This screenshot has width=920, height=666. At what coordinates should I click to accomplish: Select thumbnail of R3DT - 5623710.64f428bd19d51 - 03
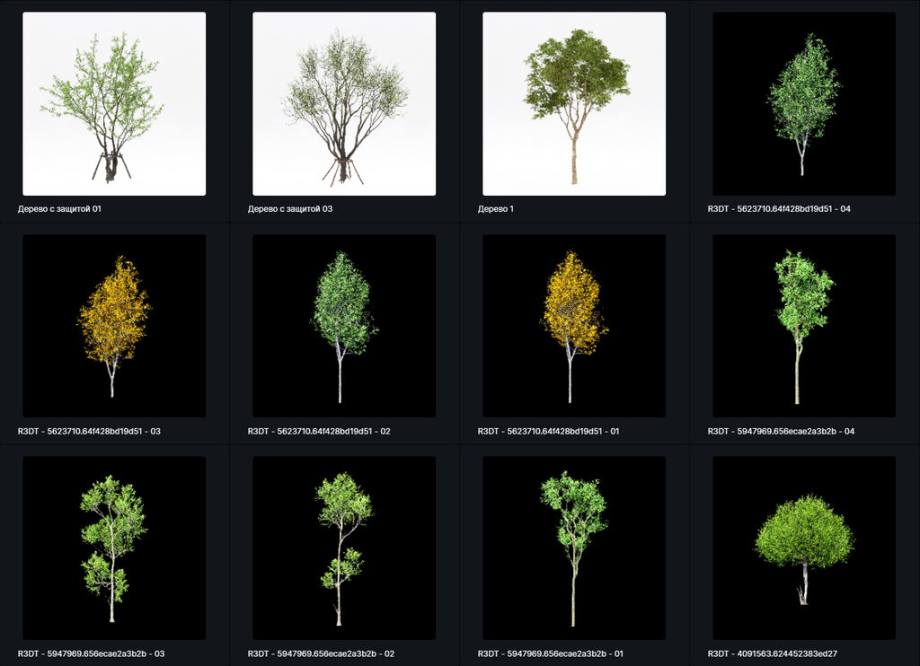[114, 326]
